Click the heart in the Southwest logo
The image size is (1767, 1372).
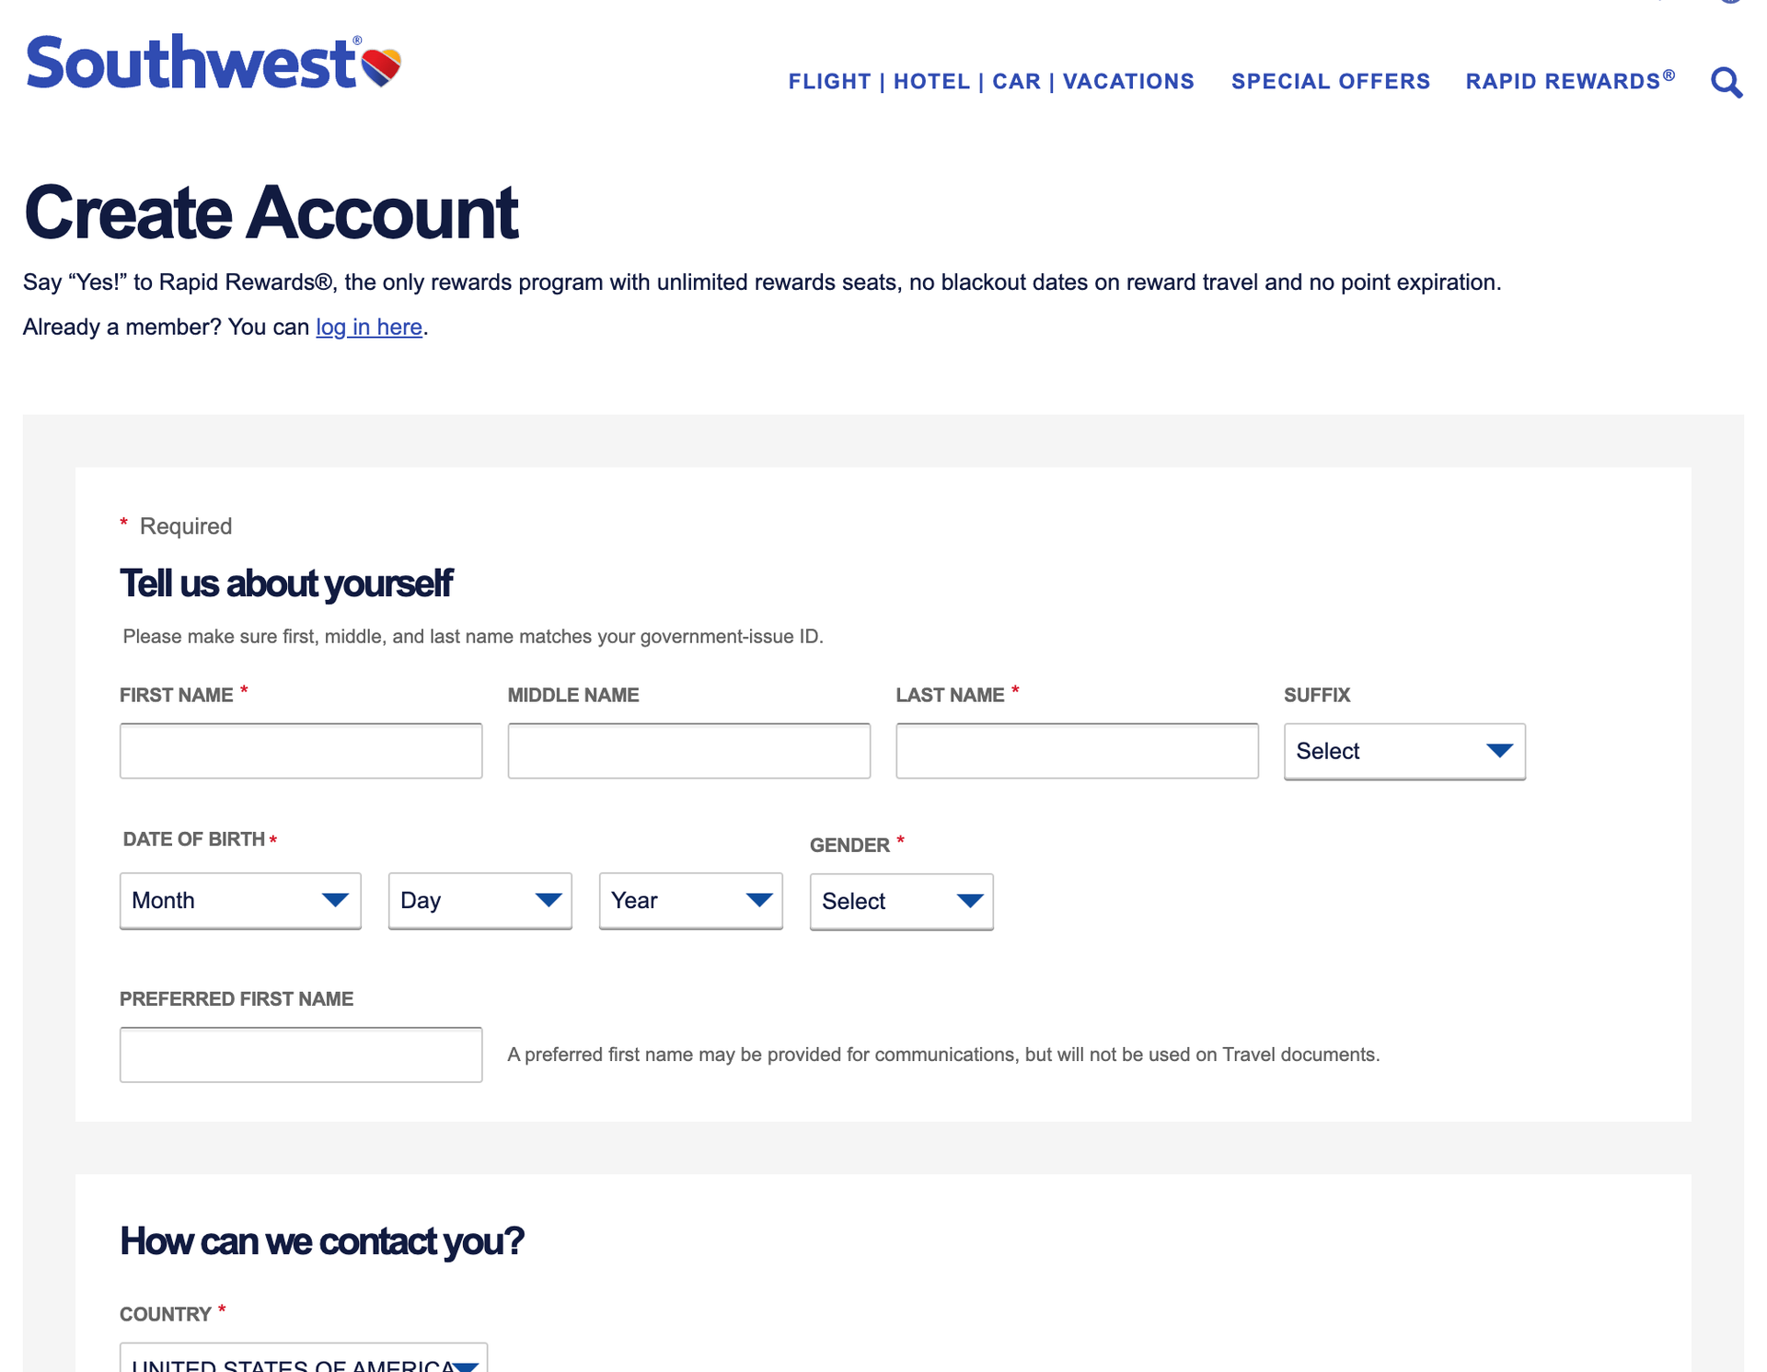380,64
